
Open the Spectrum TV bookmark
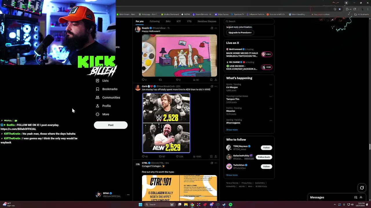[x=238, y=14]
